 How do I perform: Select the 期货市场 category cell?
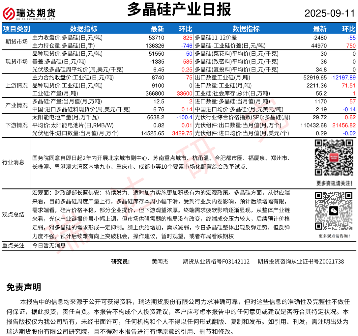[16, 42]
